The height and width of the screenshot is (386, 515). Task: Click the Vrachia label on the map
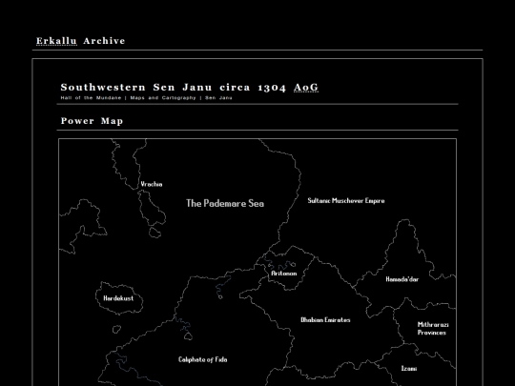click(x=152, y=184)
